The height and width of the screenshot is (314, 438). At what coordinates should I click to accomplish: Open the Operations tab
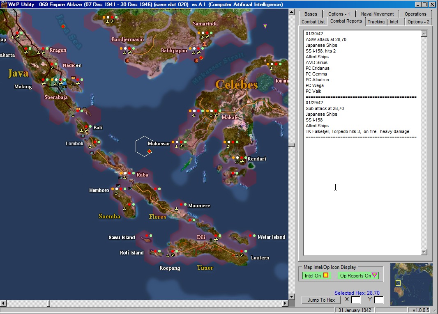415,14
